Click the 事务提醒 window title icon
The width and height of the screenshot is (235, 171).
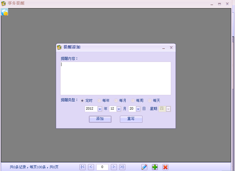(4, 3)
